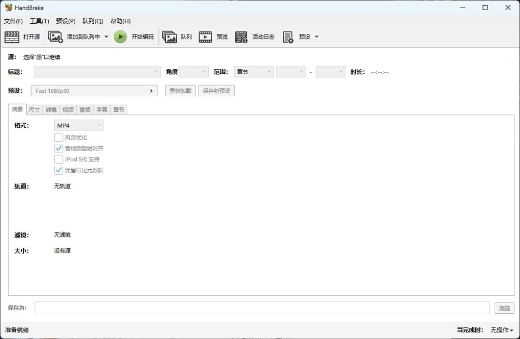Switch to the Video (视频) tab
Screen dimensions: 520x339
click(68, 109)
